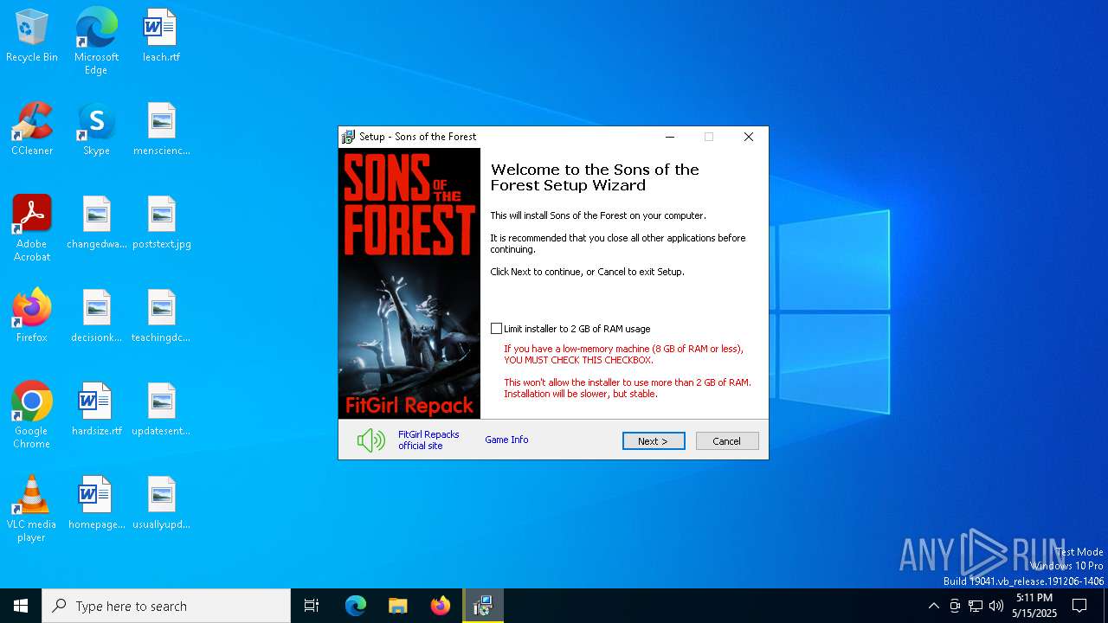Open the volume control in tray
Viewport: 1108px width, 623px height.
coord(996,606)
